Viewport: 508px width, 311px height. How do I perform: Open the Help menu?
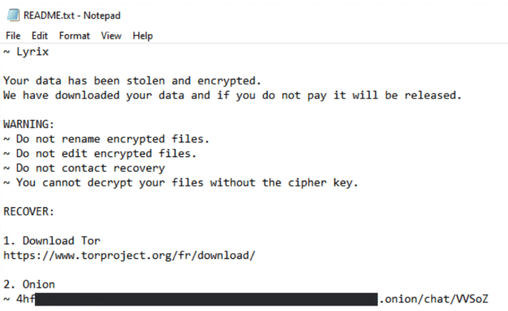click(x=143, y=36)
